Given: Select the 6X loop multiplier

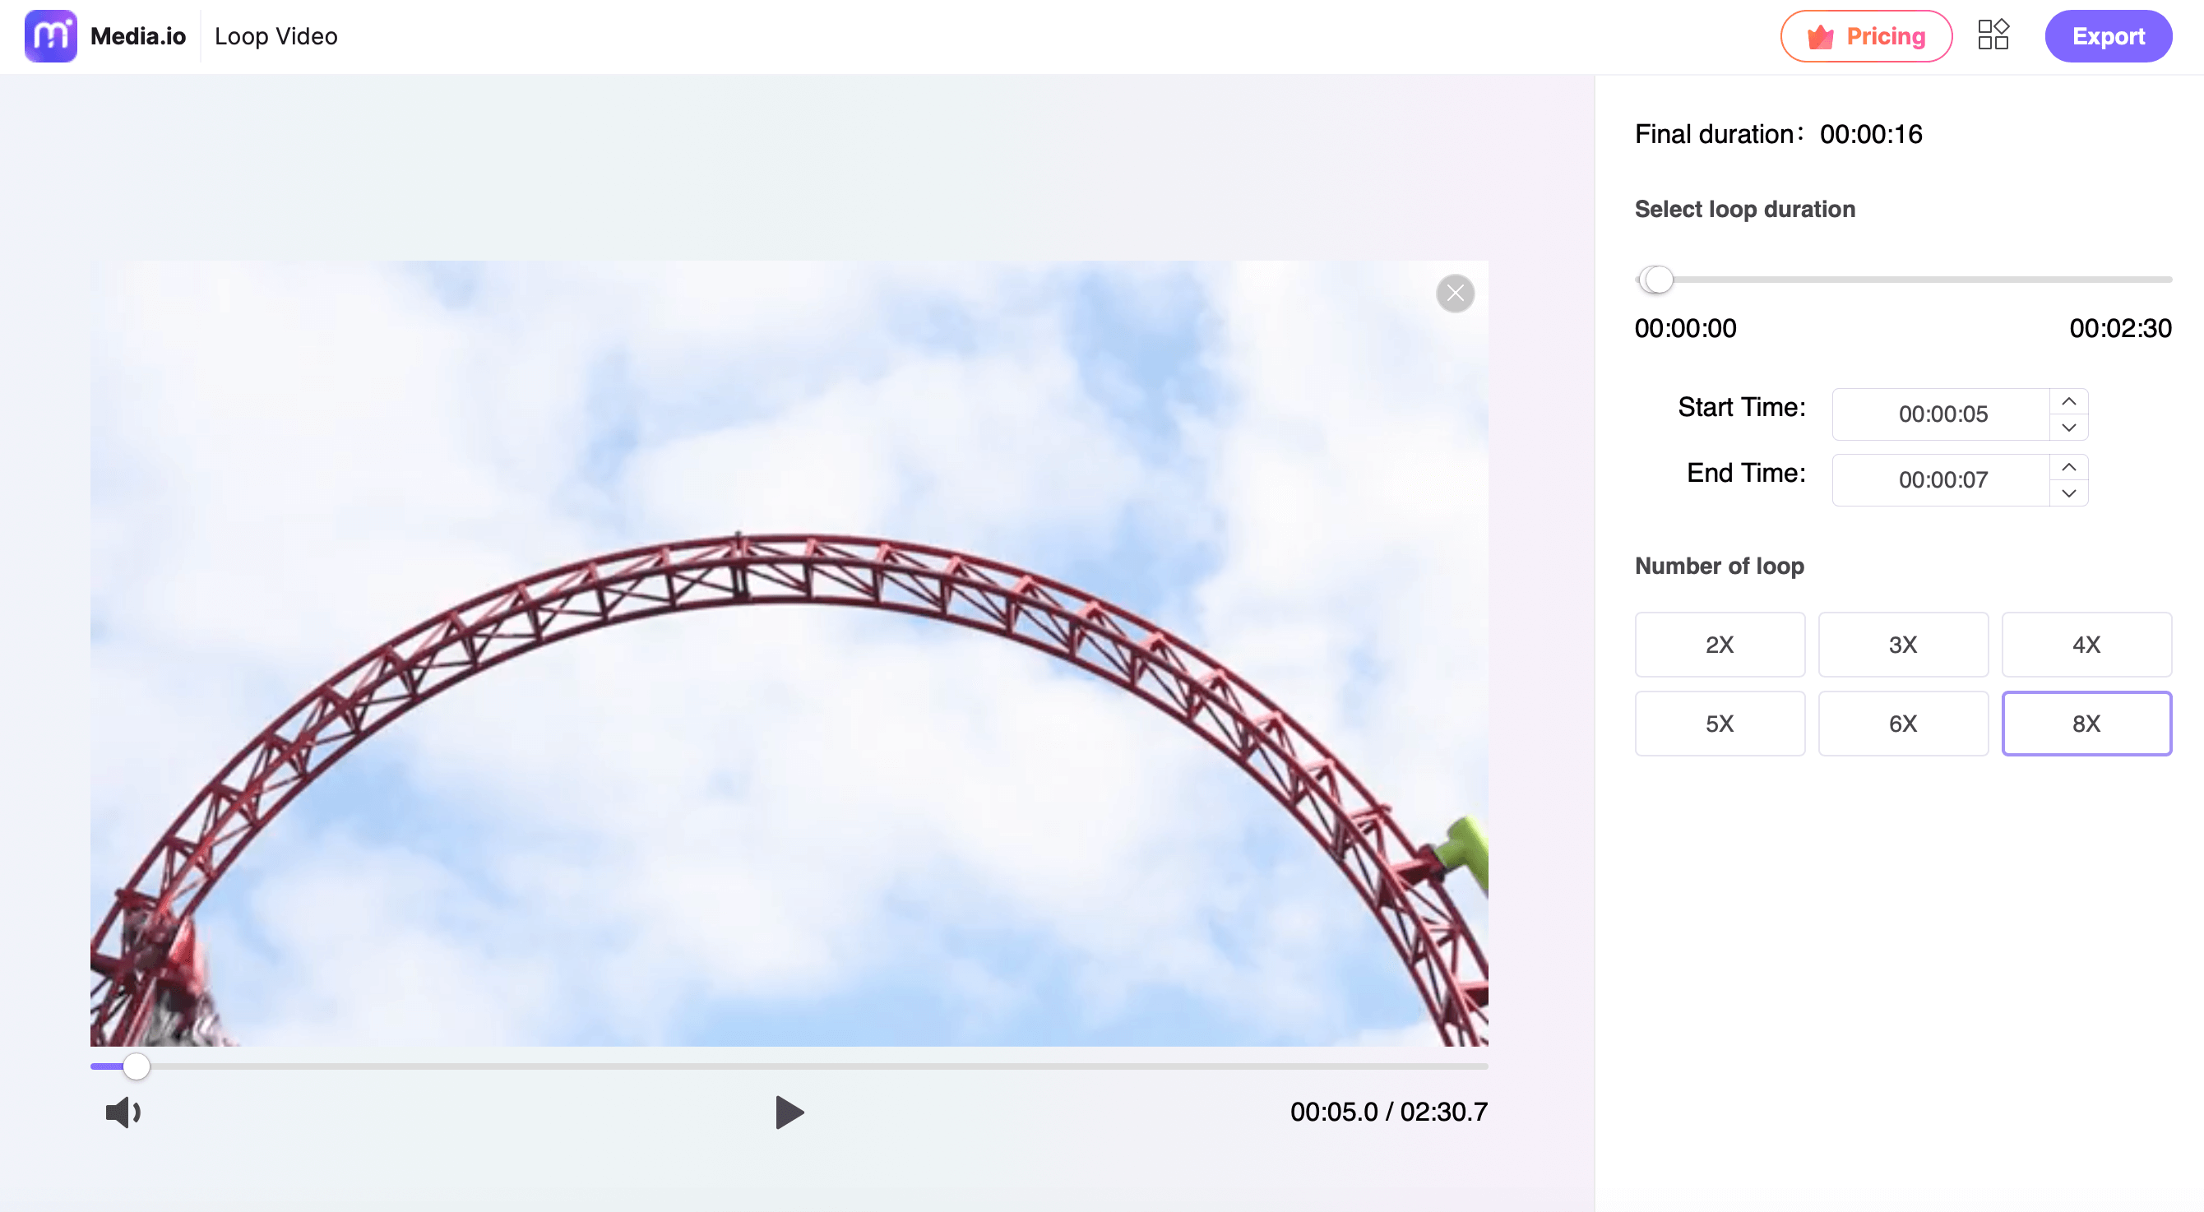Looking at the screenshot, I should tap(1902, 723).
